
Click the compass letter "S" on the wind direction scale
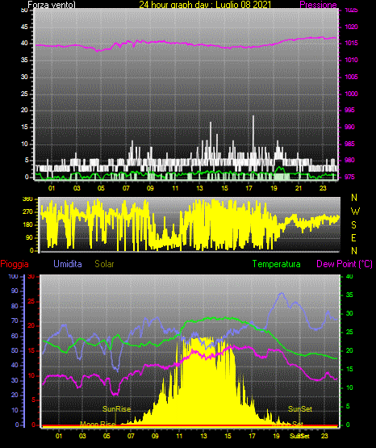pos(353,225)
